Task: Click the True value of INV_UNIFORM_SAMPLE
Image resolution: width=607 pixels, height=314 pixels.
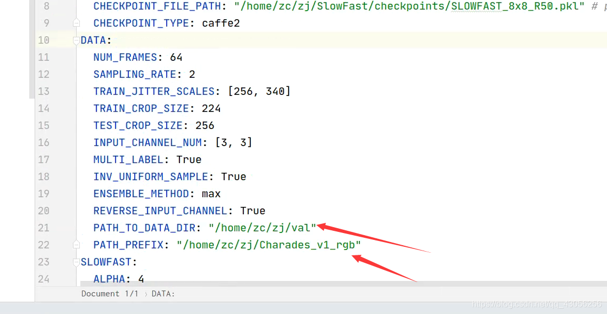Action: coord(234,177)
